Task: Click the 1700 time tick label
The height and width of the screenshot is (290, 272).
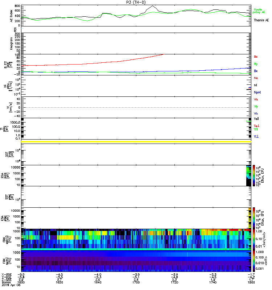Action: 136,282
